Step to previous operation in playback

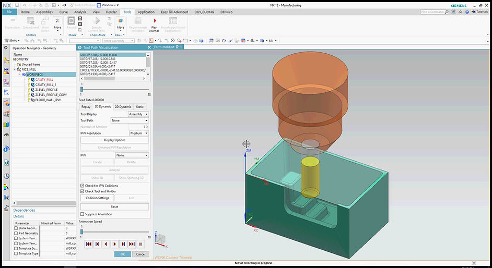pyautogui.click(x=97, y=244)
